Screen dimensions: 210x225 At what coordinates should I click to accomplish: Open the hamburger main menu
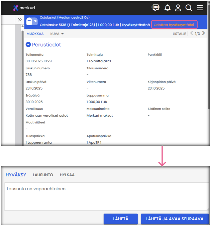(x=200, y=8)
